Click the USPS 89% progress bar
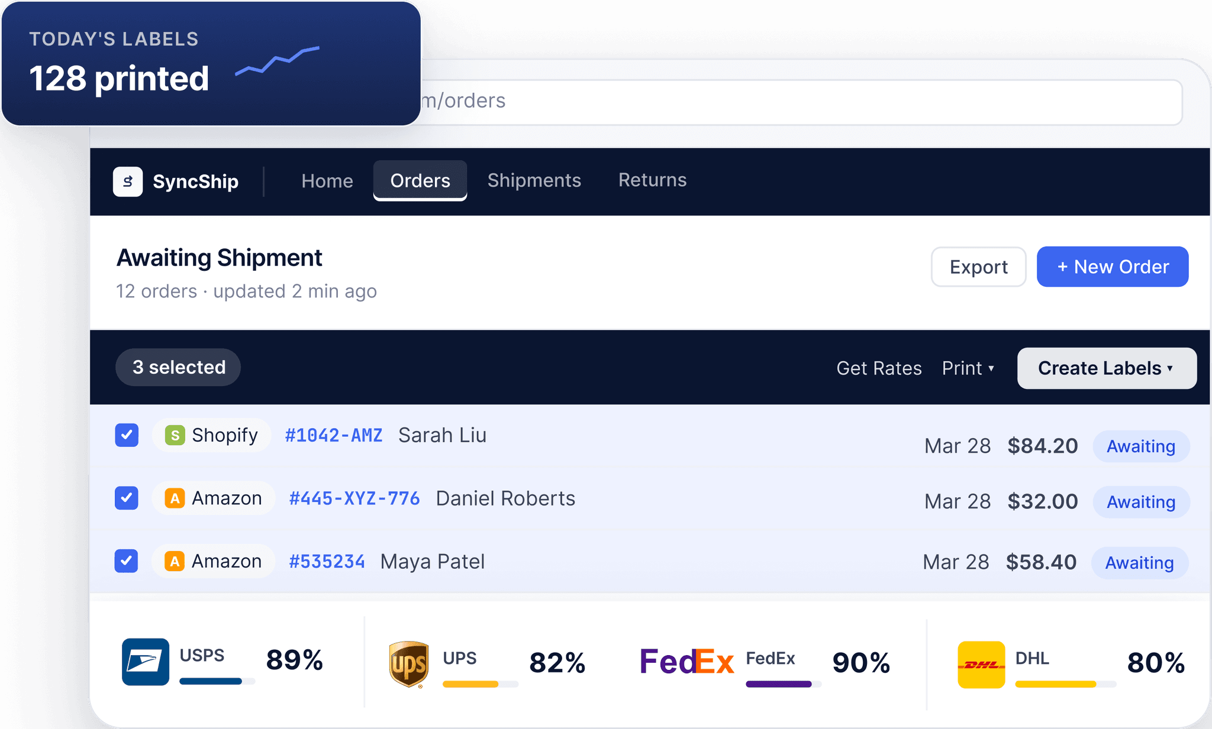Viewport: 1212px width, 729px height. 217,681
